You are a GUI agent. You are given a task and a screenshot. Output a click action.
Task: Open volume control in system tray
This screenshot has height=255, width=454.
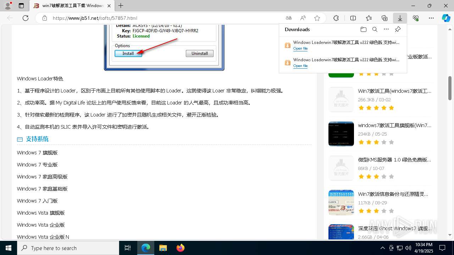(408, 248)
